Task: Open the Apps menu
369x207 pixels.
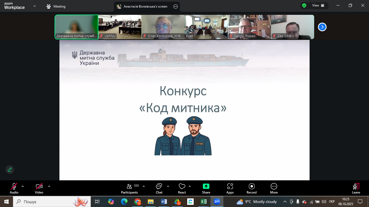Action: click(230, 188)
